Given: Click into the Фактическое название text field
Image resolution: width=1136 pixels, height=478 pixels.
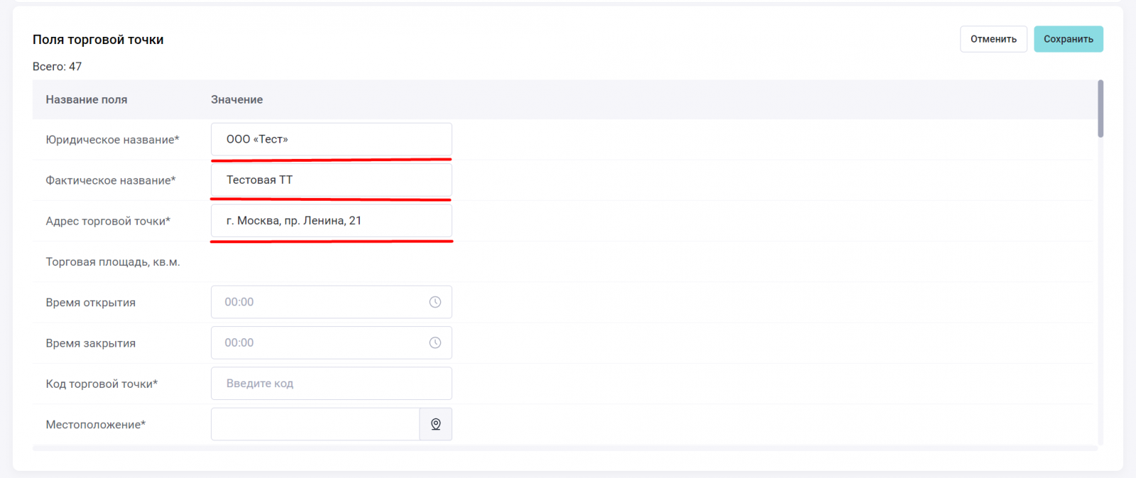Looking at the screenshot, I should coord(331,180).
